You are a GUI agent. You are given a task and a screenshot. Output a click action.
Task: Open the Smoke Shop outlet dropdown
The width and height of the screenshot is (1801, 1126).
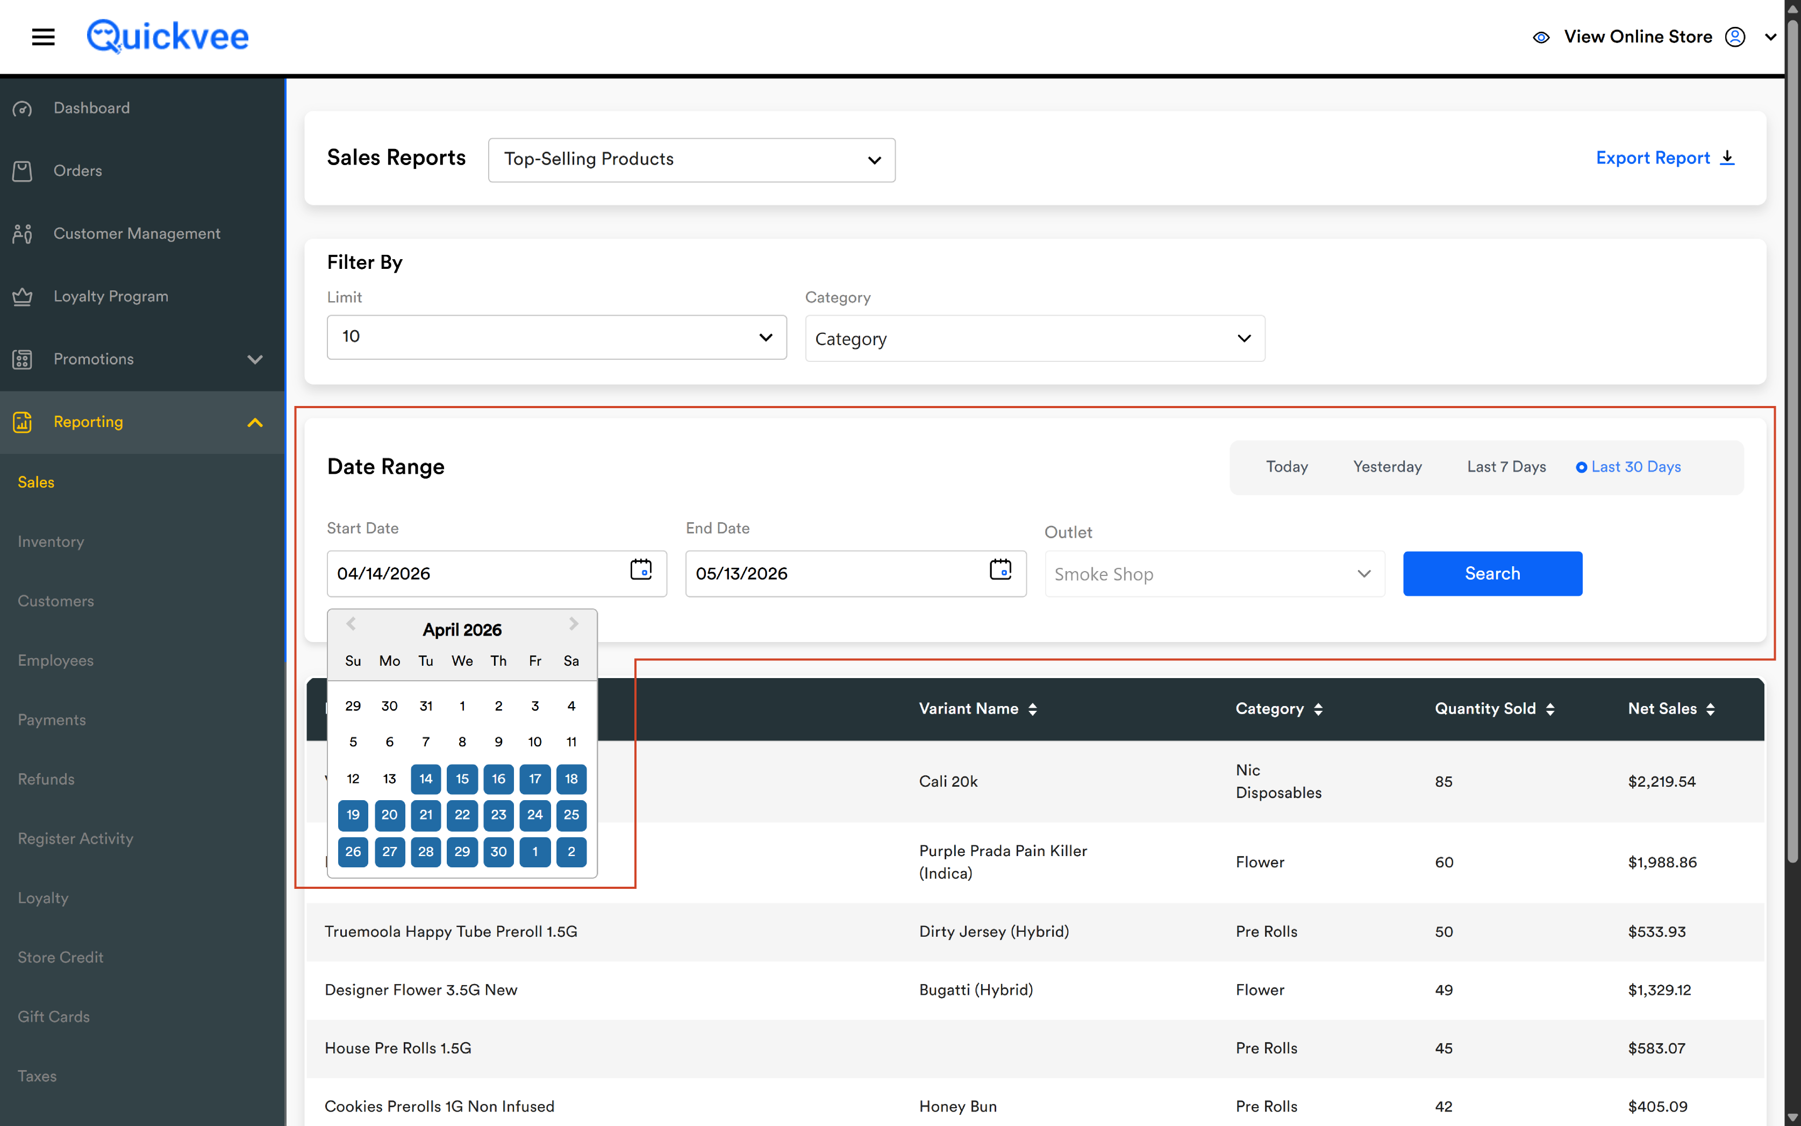click(1214, 573)
